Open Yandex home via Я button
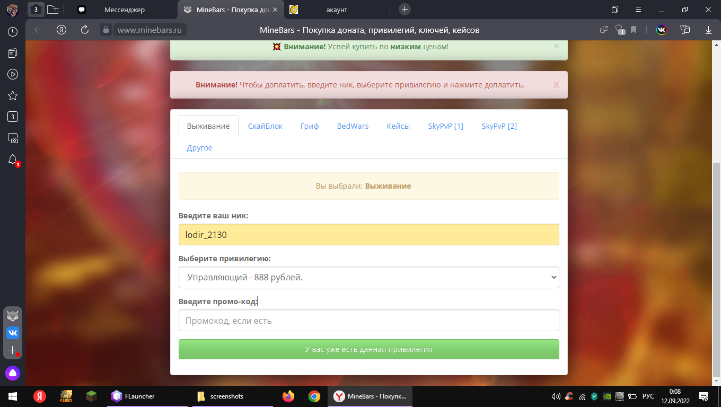 pos(61,30)
